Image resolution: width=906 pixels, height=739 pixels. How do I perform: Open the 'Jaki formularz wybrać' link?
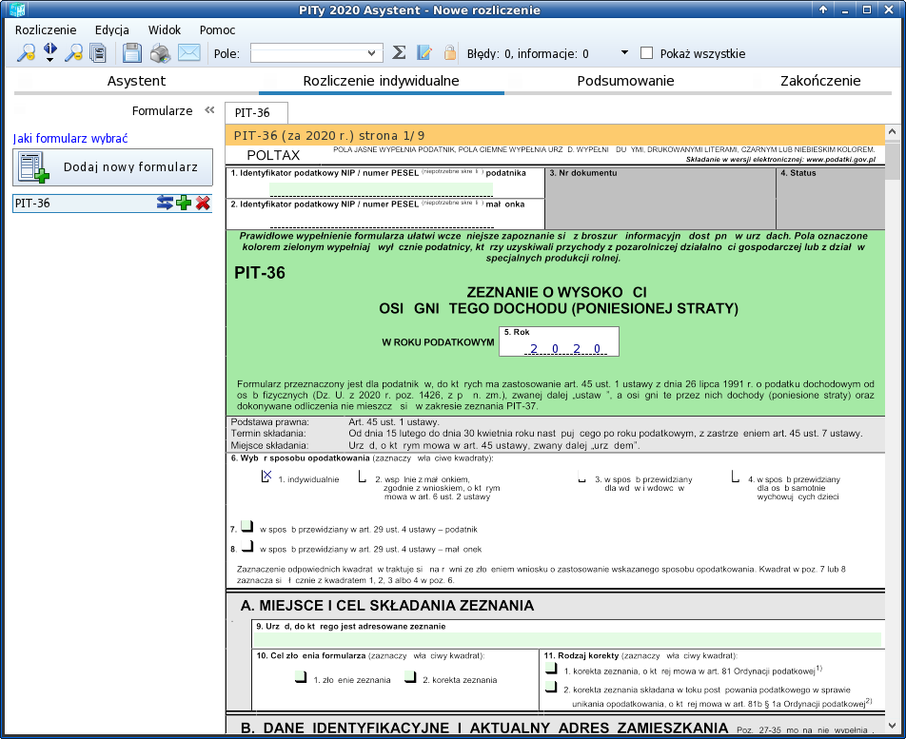pyautogui.click(x=70, y=138)
